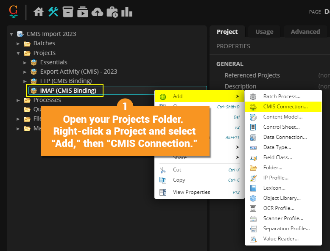Click the Data Type icon
The width and height of the screenshot is (330, 251).
pyautogui.click(x=253, y=148)
